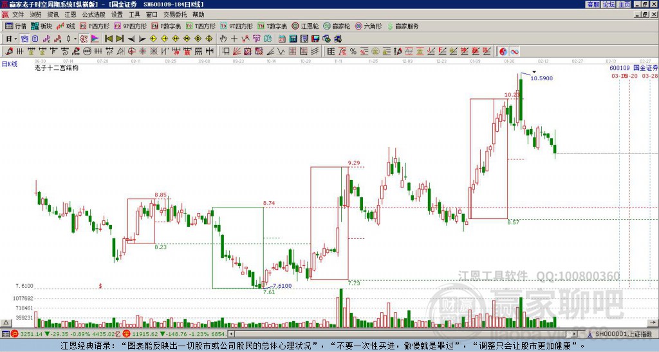Open the 江恩轮 Gann wheel

pos(305,26)
